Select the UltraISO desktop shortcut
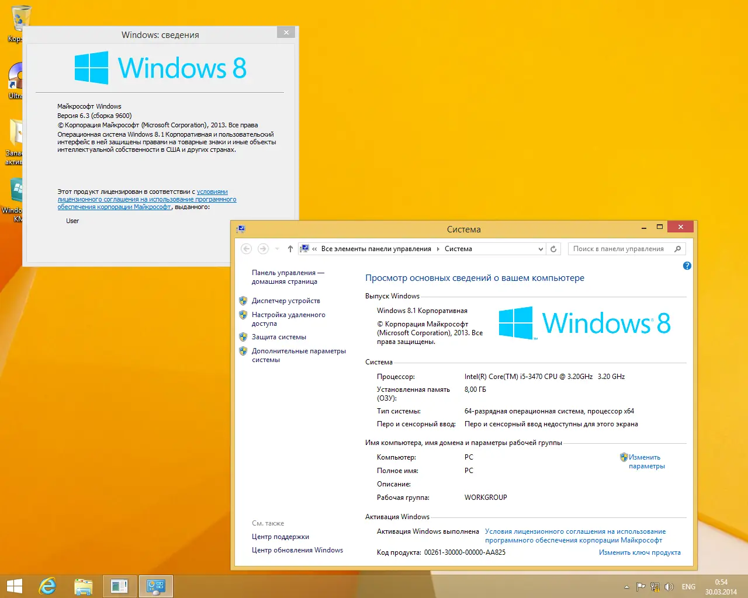748x598 pixels. point(15,81)
